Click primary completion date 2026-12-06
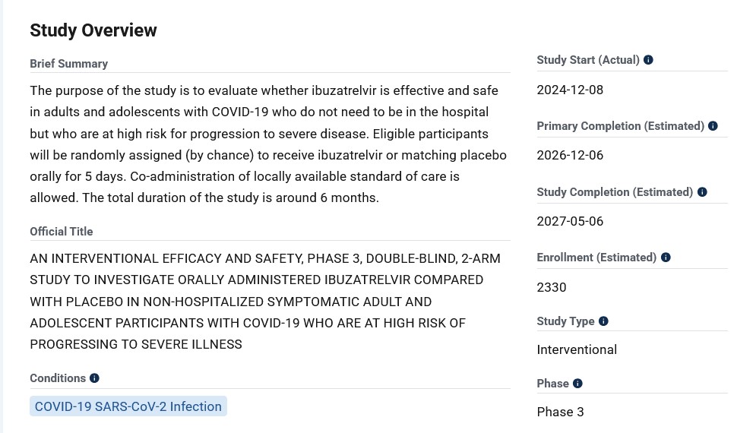The width and height of the screenshot is (734, 433). [570, 155]
